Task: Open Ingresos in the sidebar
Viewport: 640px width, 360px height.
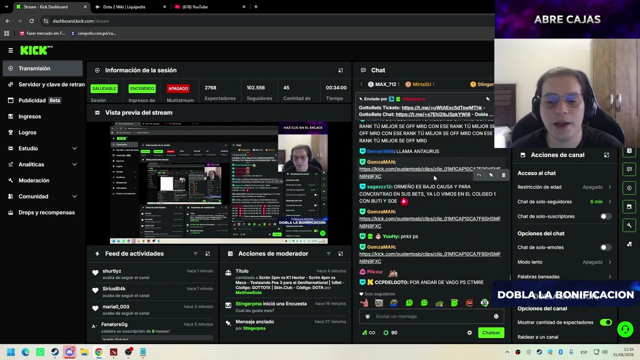Action: [x=42, y=116]
